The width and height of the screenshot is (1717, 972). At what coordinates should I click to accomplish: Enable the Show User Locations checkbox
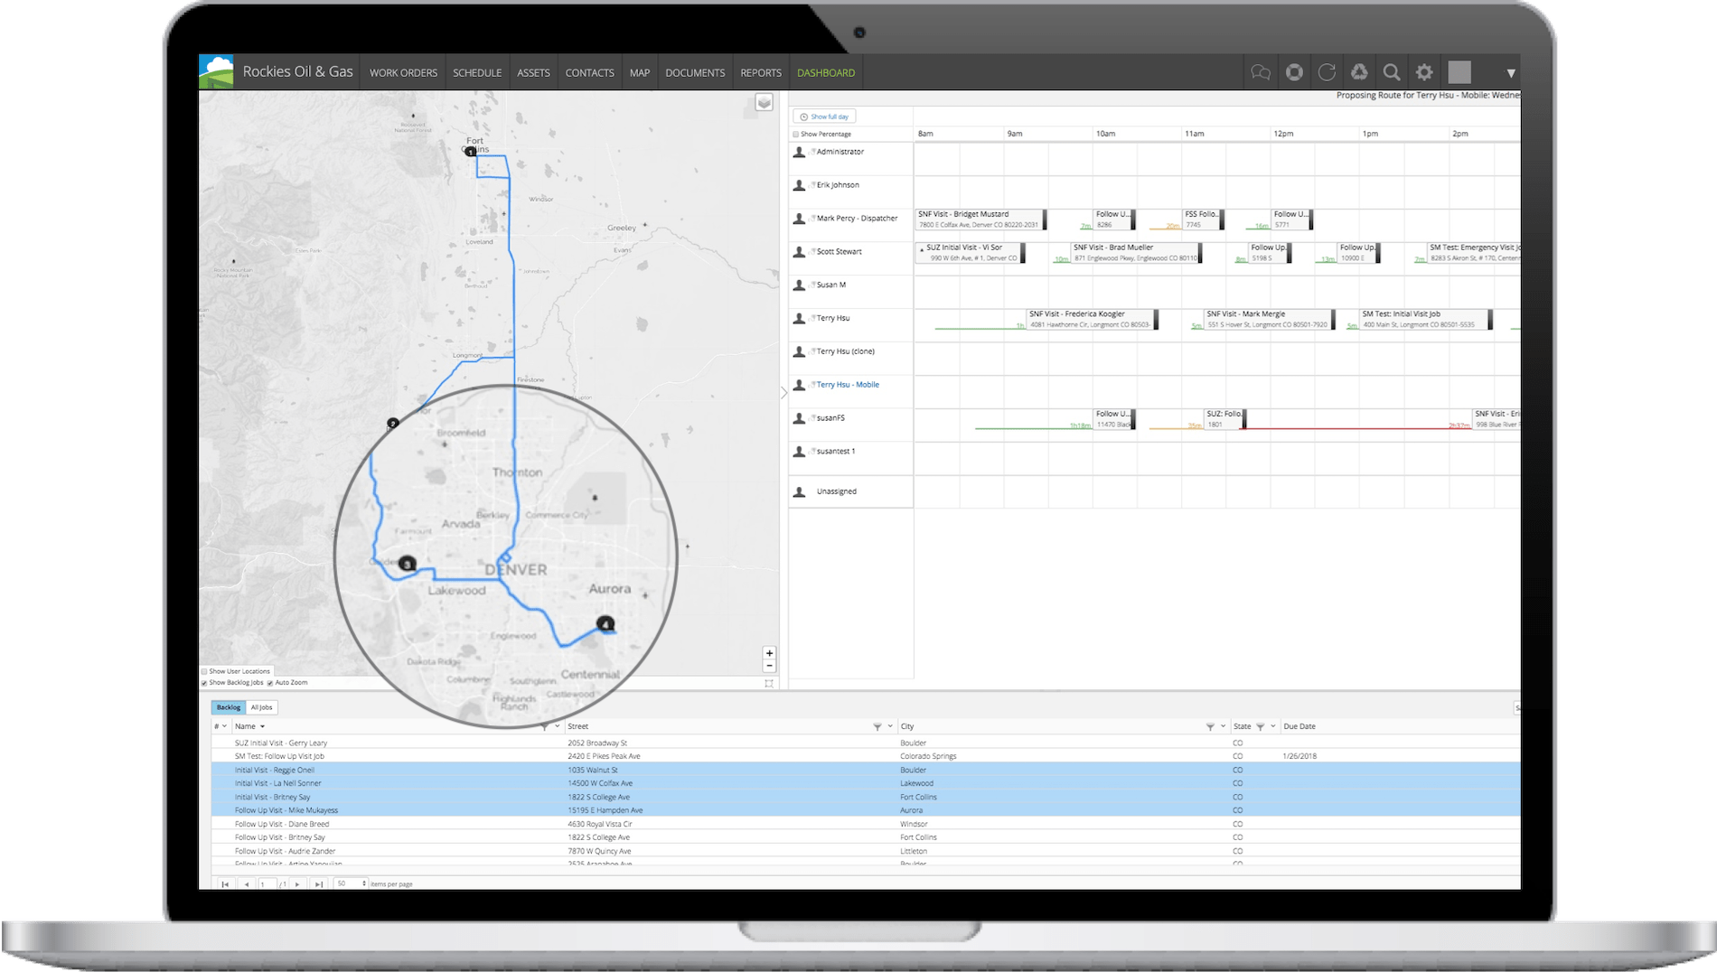[205, 671]
